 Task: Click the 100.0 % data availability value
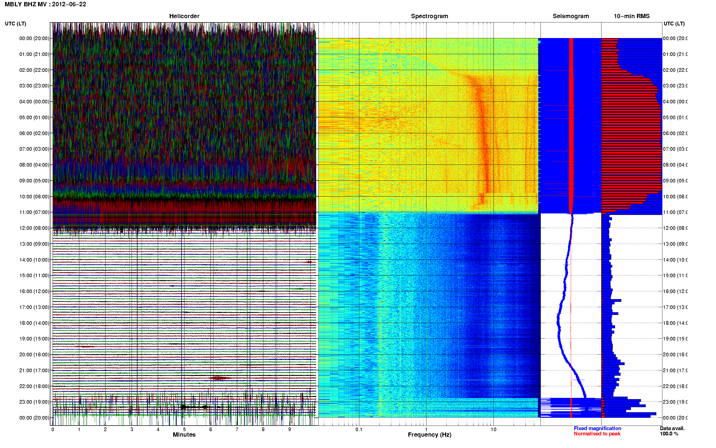[x=669, y=434]
